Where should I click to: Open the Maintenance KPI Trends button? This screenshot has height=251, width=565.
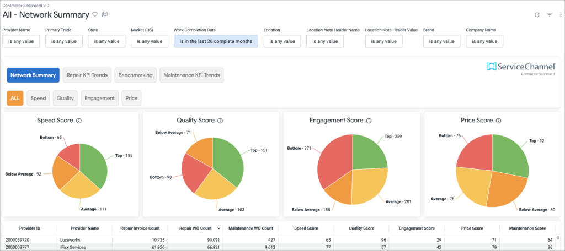click(x=191, y=75)
